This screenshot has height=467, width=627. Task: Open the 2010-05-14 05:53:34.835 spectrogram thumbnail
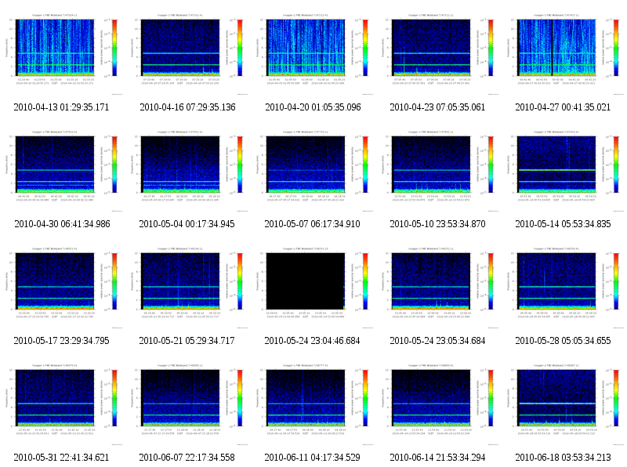(x=564, y=170)
